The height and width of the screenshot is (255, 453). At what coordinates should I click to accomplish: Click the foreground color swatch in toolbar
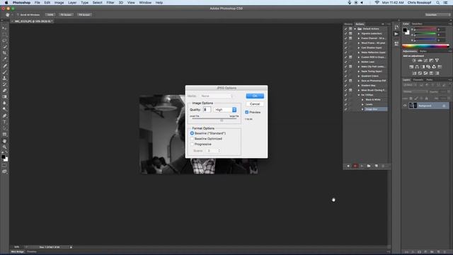(x=3, y=157)
